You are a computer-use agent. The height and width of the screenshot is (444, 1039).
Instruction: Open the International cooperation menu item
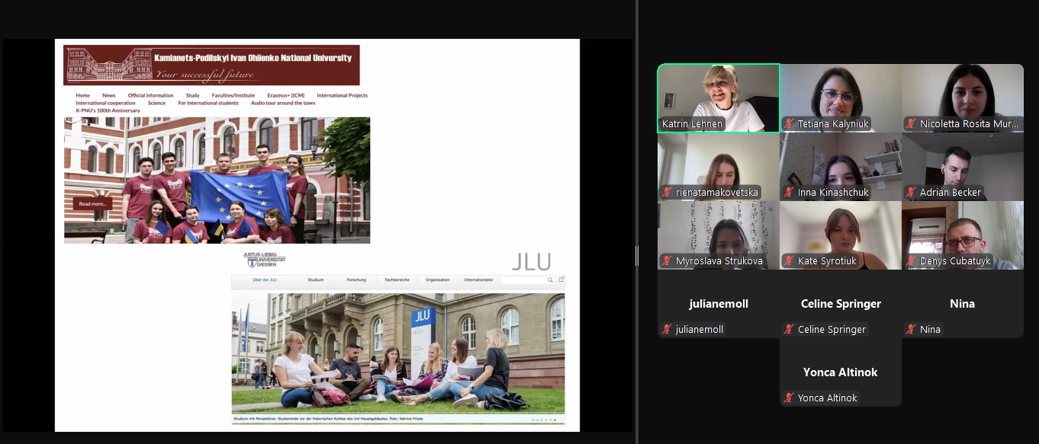pos(105,103)
